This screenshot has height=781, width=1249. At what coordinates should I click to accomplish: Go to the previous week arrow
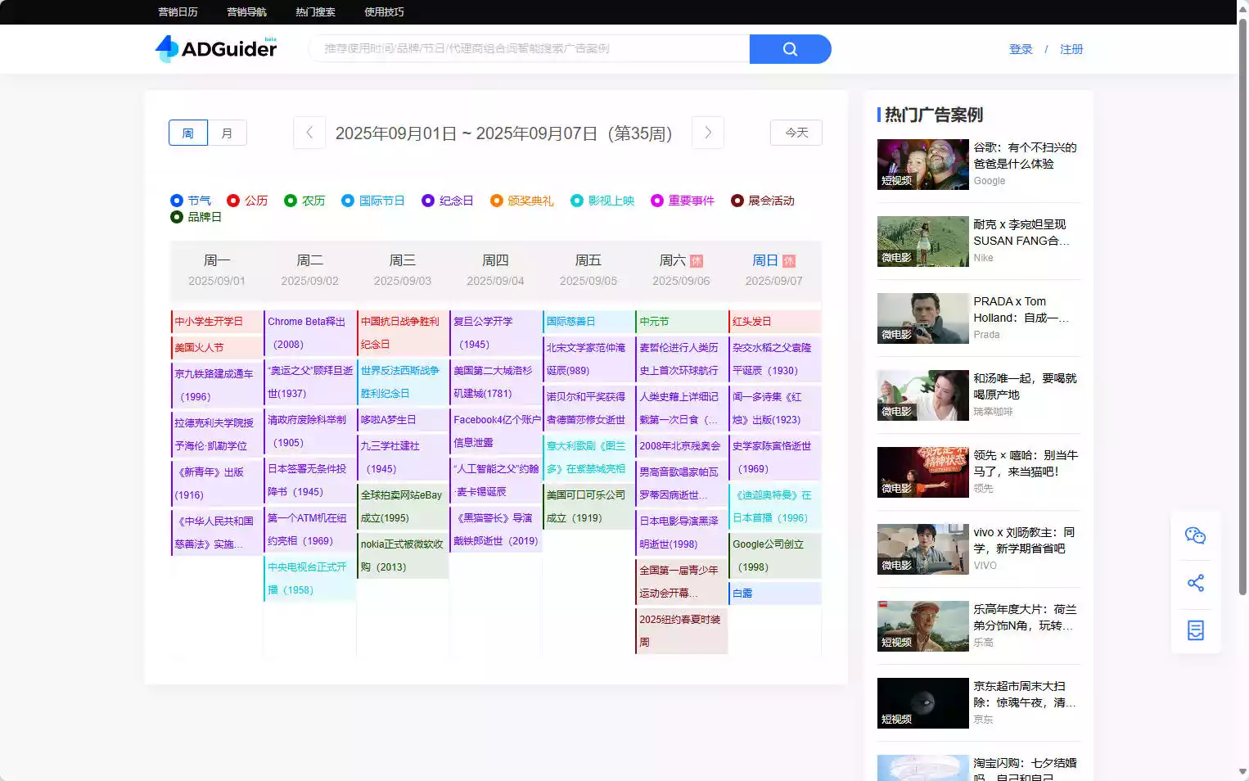[309, 133]
